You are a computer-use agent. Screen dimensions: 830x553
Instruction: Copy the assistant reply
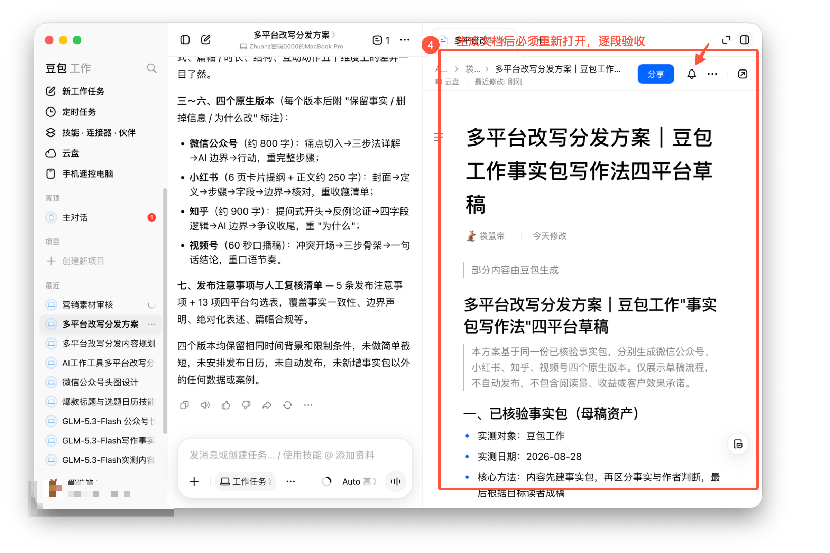184,405
